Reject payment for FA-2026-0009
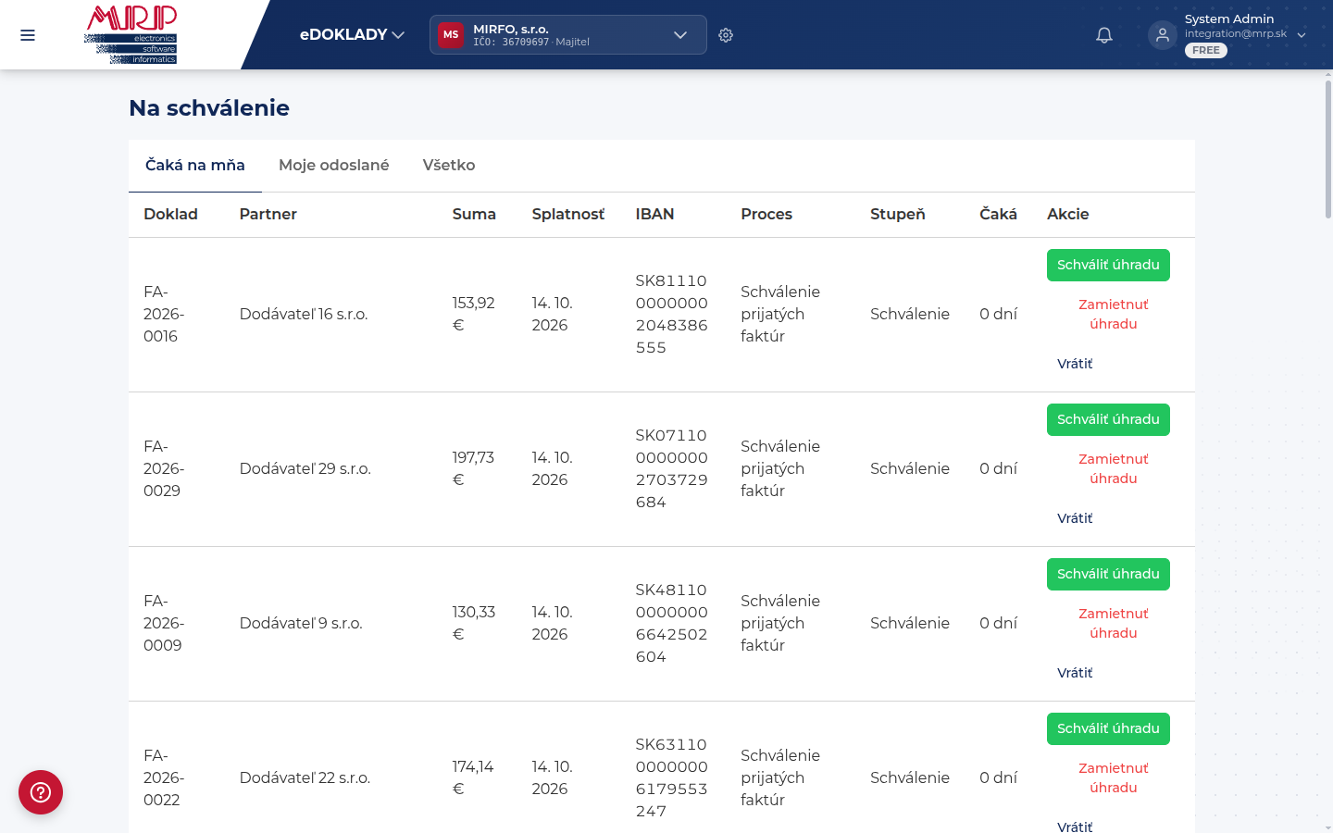1333x833 pixels. pos(1114,624)
